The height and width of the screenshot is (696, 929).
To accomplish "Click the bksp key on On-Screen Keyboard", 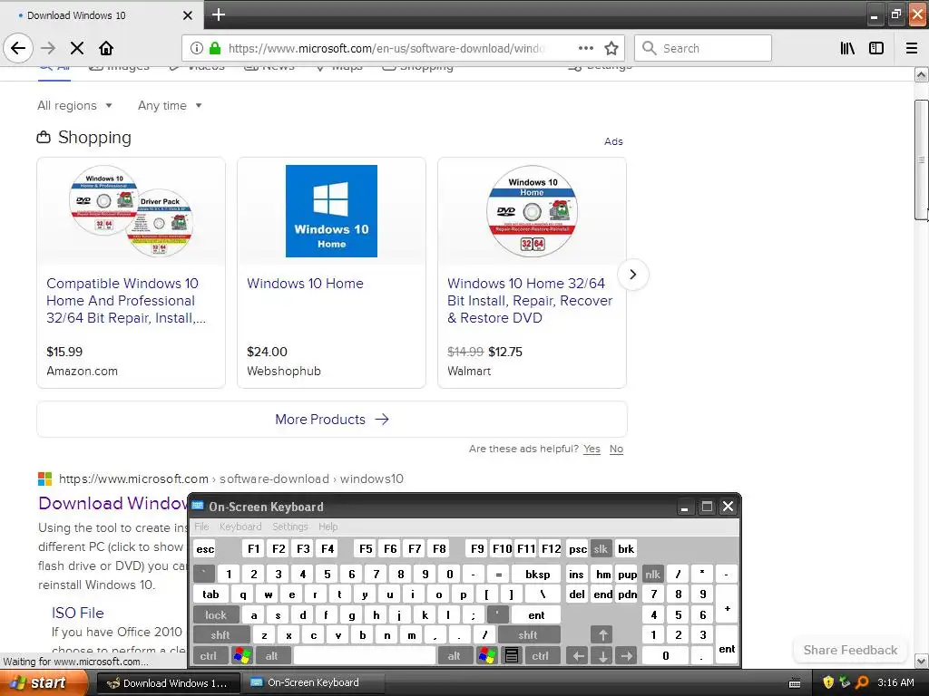I will tap(537, 574).
